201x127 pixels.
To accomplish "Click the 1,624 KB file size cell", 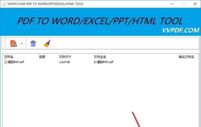I will 64,62.
